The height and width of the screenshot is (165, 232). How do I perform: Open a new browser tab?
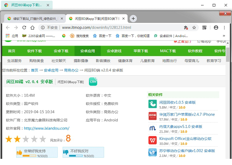coord(133,19)
